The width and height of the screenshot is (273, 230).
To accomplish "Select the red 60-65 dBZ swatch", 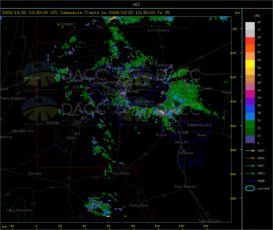I will coord(250,41).
